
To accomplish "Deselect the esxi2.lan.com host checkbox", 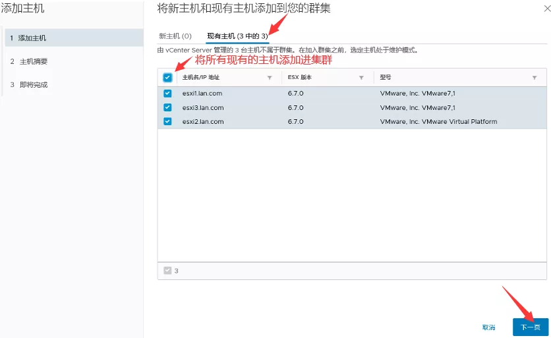I will click(x=167, y=121).
